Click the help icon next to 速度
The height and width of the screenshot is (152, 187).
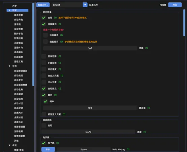coord(145,132)
